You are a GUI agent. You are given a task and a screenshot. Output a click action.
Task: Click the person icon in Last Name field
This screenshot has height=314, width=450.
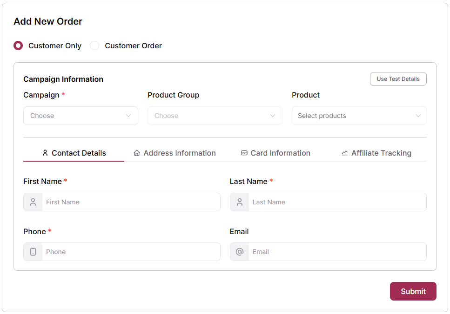pos(240,202)
